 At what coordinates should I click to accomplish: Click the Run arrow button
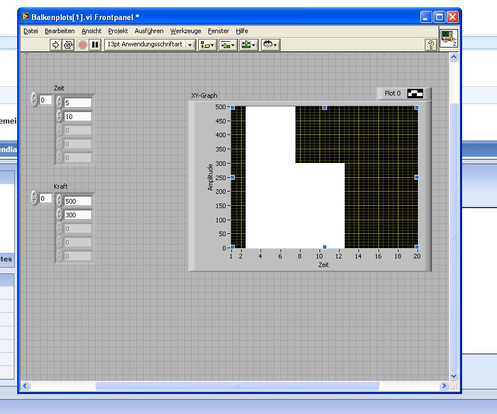56,45
